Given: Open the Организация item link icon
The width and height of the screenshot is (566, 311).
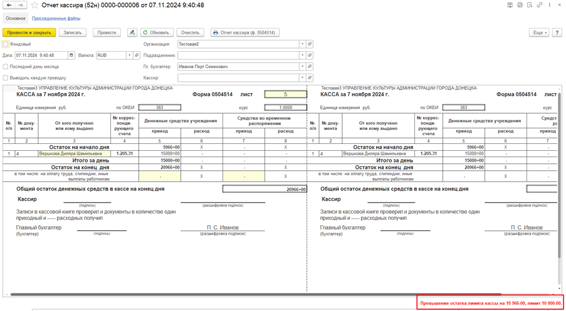Looking at the screenshot, I should (x=309, y=44).
